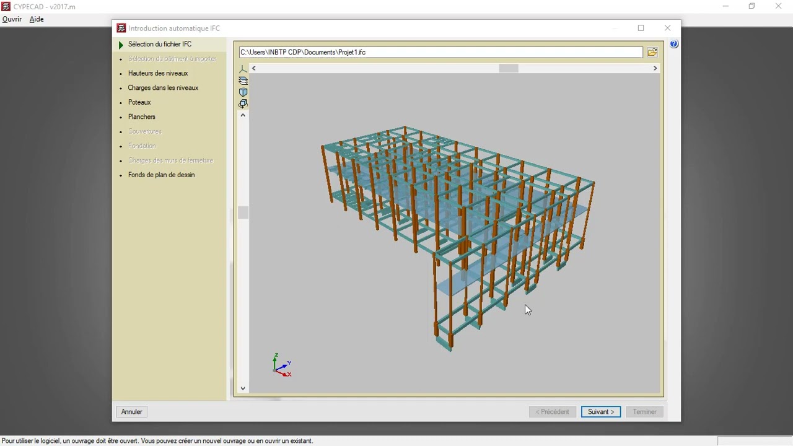Click the CYPECAD app icon in the title bar
Image resolution: width=793 pixels, height=446 pixels.
coord(6,6)
